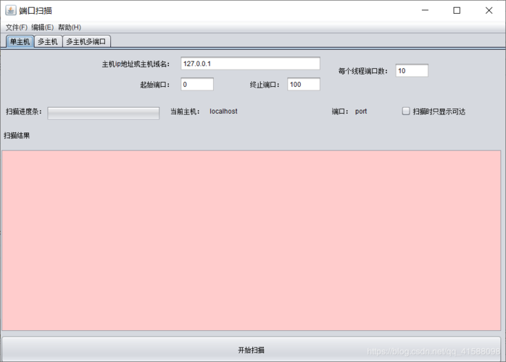Image resolution: width=506 pixels, height=362 pixels.
Task: Click the localhost current host text
Action: coord(223,111)
